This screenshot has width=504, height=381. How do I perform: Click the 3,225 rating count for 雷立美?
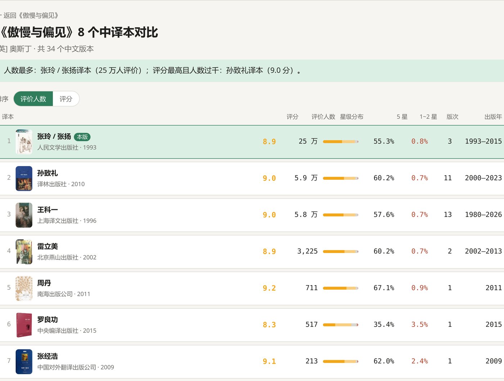(x=307, y=251)
